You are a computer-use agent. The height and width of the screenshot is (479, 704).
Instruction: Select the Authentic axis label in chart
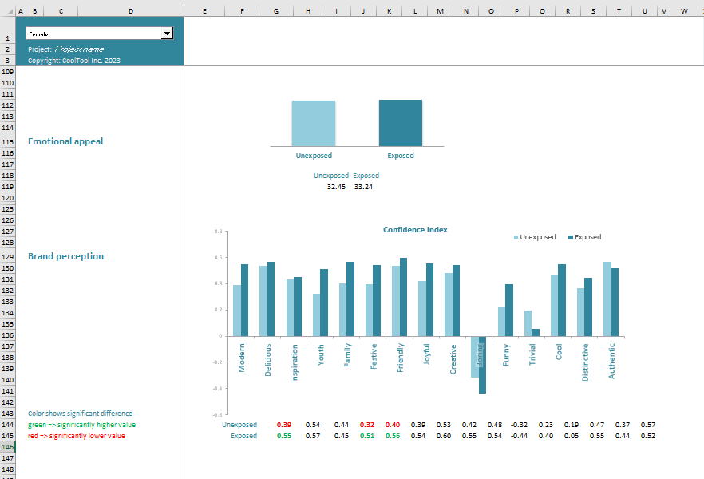[612, 361]
